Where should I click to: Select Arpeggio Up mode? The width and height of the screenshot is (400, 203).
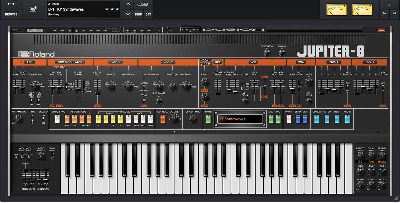(x=128, y=119)
